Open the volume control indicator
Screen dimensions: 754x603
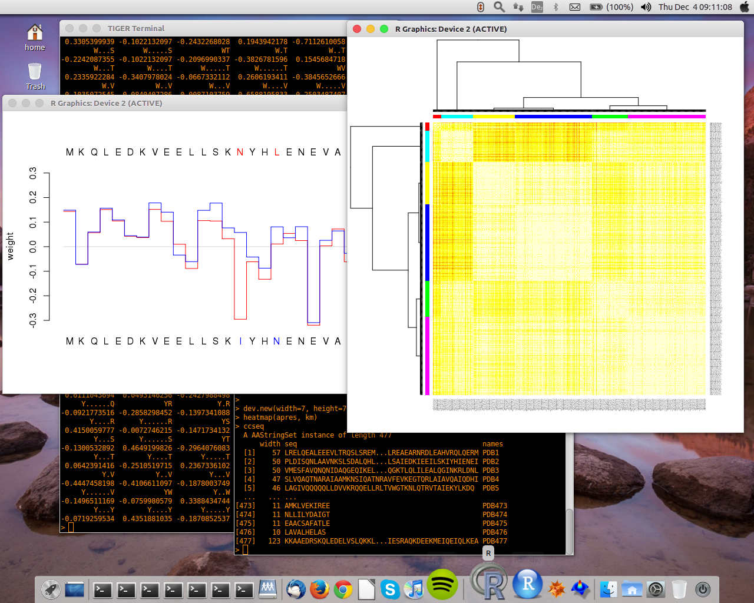coord(646,7)
